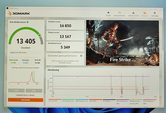
Task: Click the SAVE button
Action: [34, 91]
